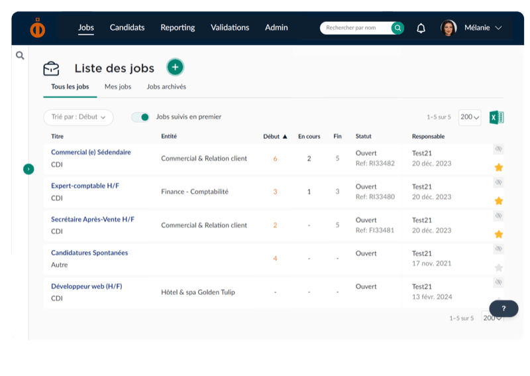Click Entité column header
The height and width of the screenshot is (376, 530).
click(169, 136)
